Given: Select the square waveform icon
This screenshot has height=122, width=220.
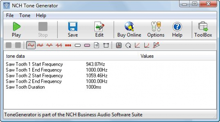Looking at the screenshot, I should pyautogui.click(x=40, y=45).
